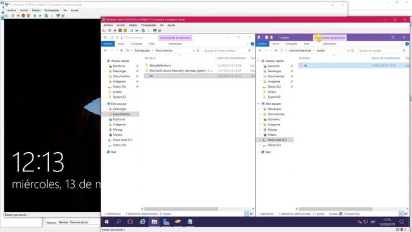Go back in the Documentos explorer window
412x232 pixels.
point(106,50)
